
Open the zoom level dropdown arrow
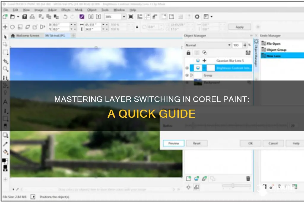pos(124,17)
